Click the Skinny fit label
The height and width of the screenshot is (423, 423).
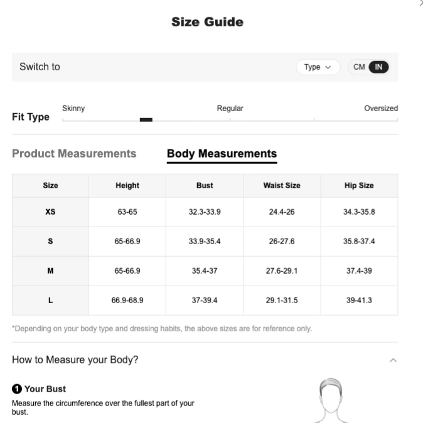click(x=73, y=108)
